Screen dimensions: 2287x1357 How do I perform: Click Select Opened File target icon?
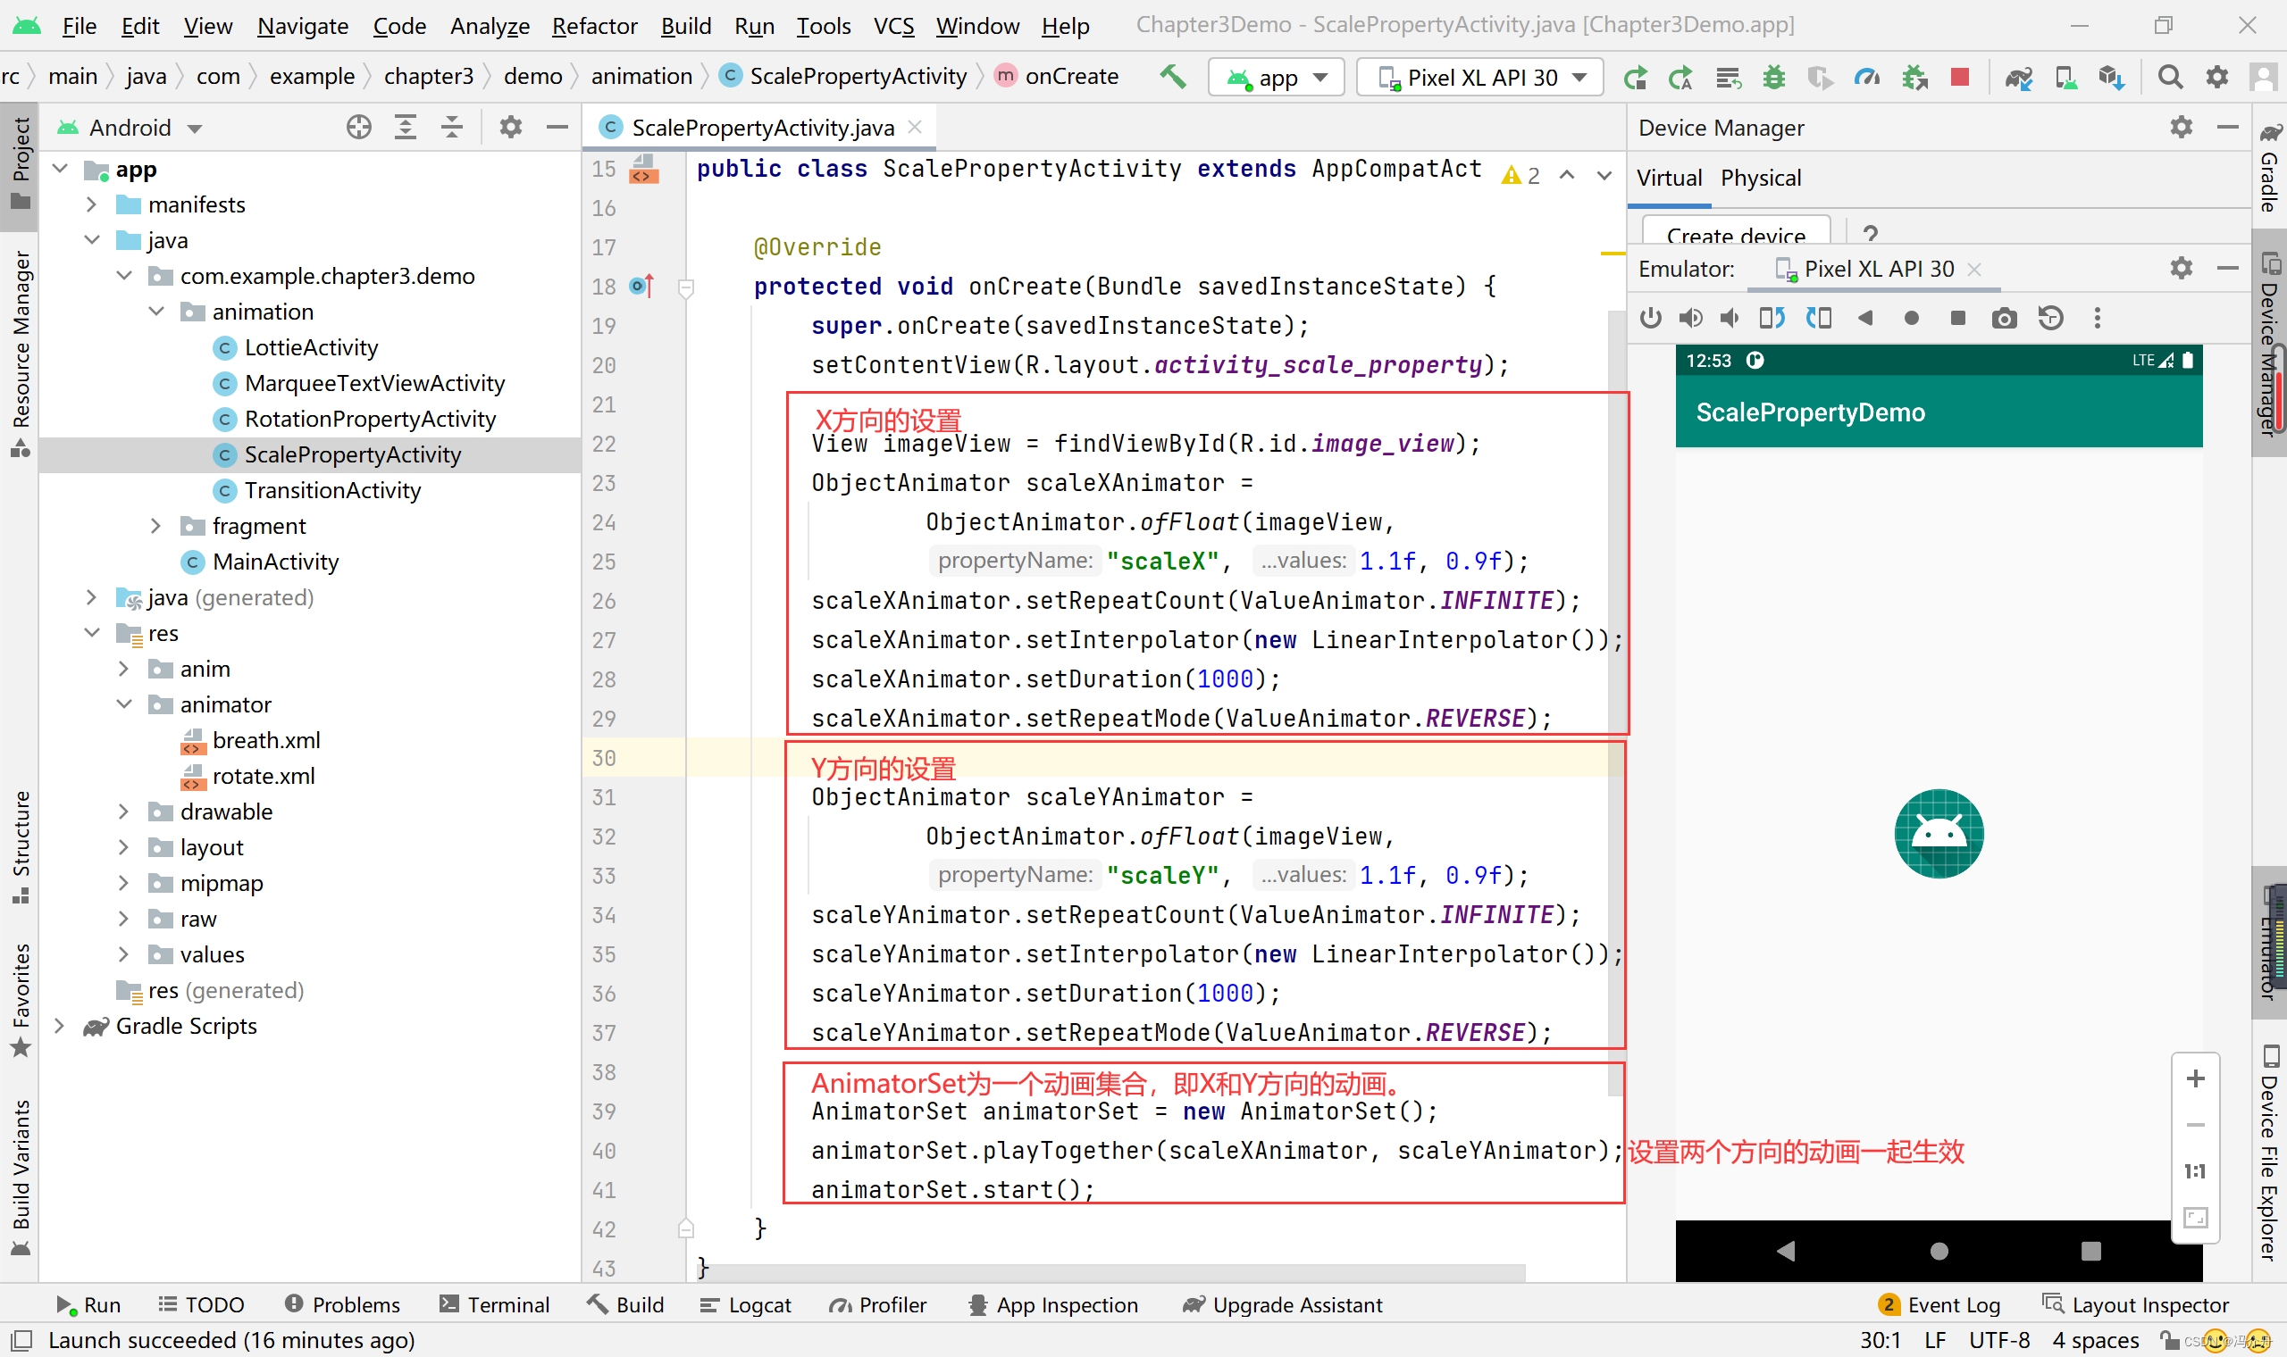coord(358,127)
